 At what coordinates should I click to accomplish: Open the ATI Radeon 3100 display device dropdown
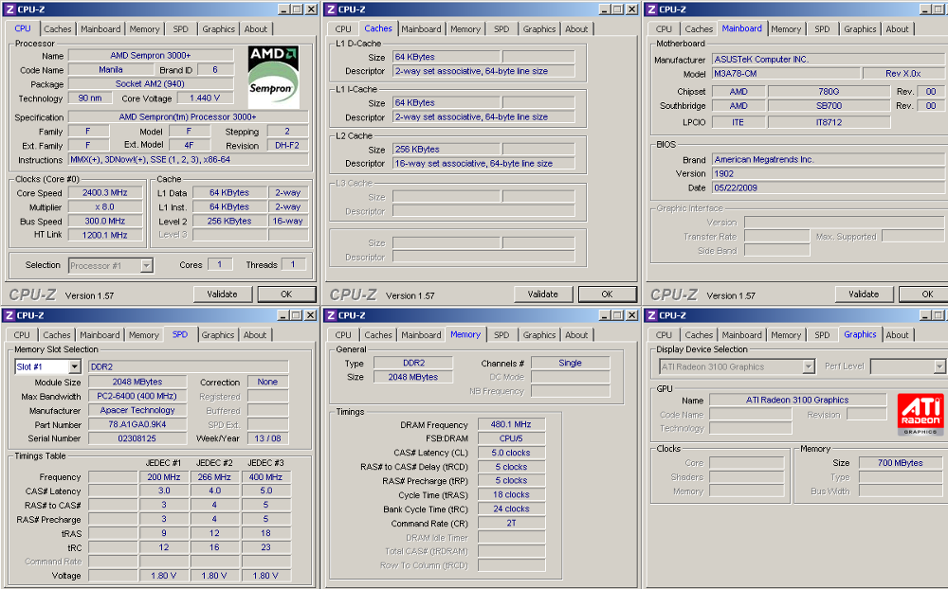click(809, 366)
